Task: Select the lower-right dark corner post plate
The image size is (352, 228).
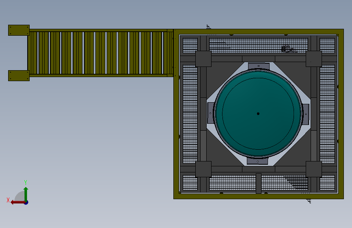Action: tap(314, 169)
